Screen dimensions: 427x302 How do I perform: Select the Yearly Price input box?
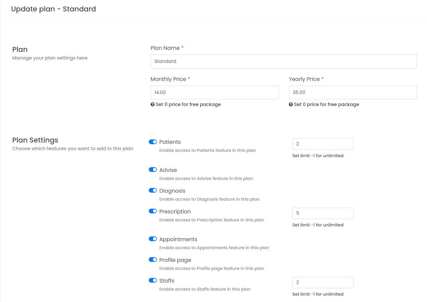point(353,92)
